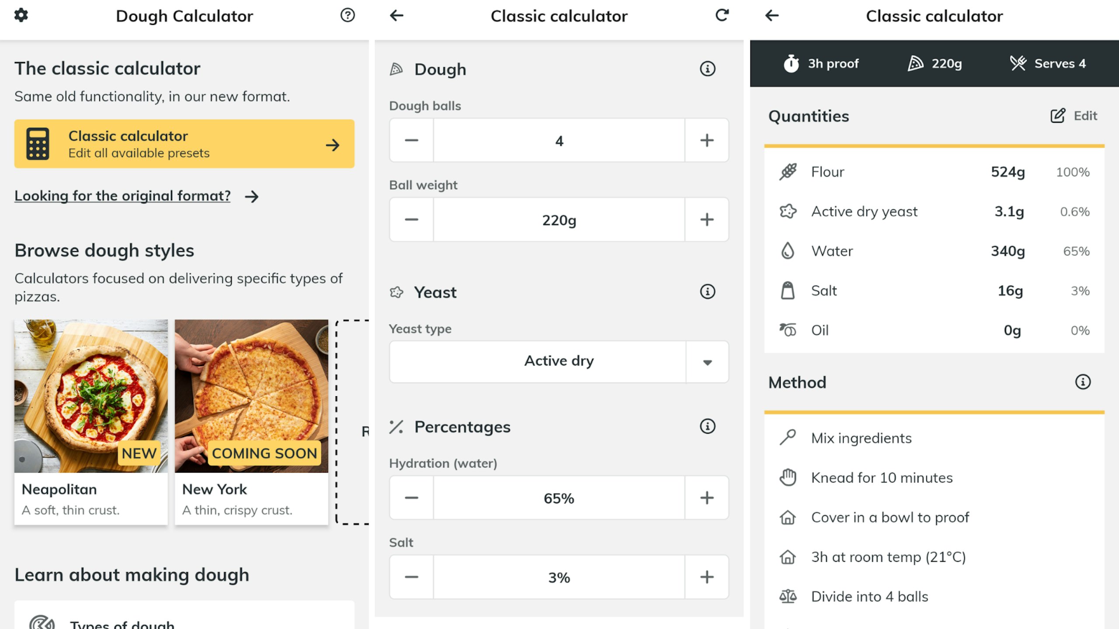Tap the Water droplet icon
Viewport: 1119px width, 629px height.
click(788, 251)
